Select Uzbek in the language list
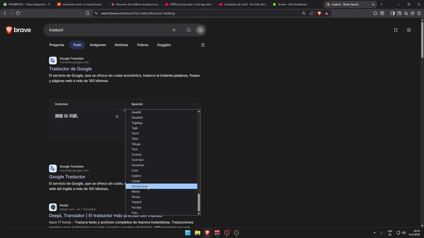This screenshot has width=424, height=238. click(161, 181)
